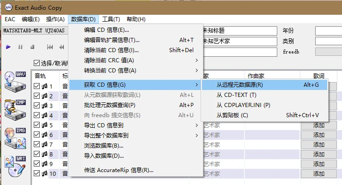Toggle the 选择/取消 select all checkbox

[37, 63]
